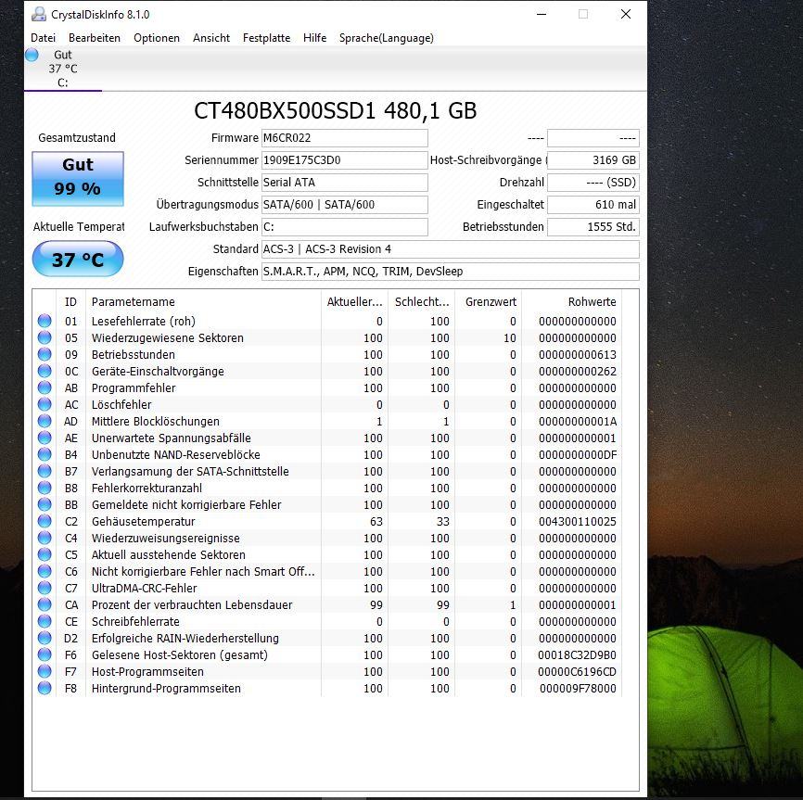
Task: Click the Eingeschaltet value 610 mal
Action: pyautogui.click(x=593, y=205)
